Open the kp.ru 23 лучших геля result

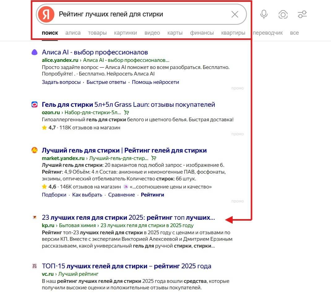pyautogui.click(x=128, y=218)
